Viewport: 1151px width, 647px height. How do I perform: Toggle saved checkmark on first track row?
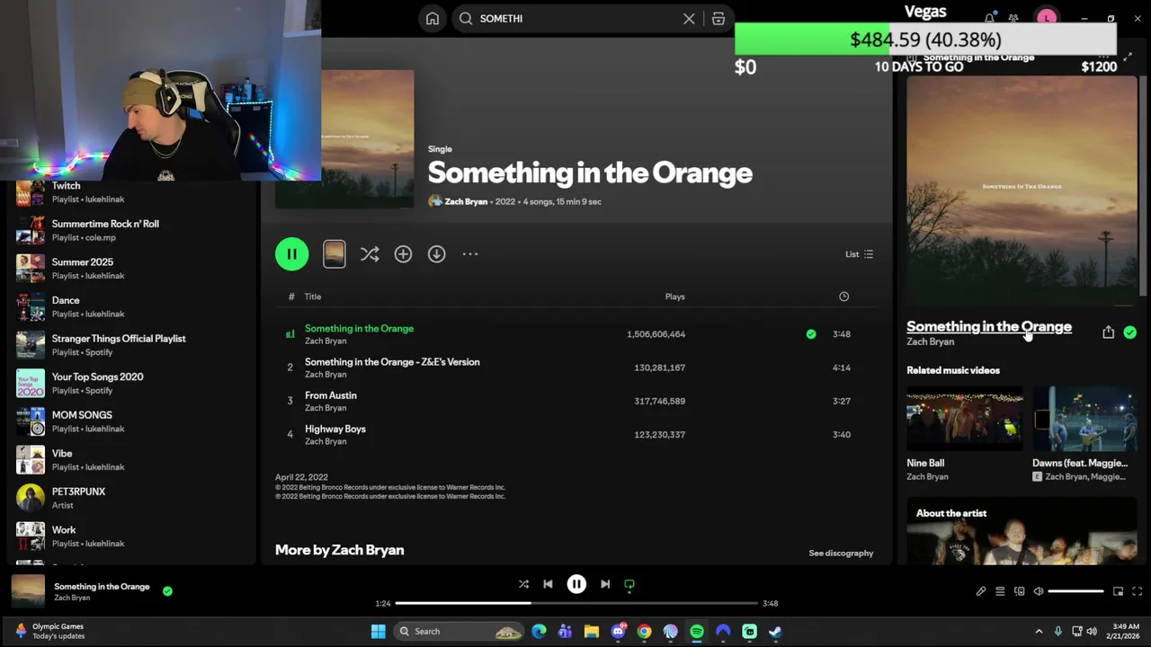pyautogui.click(x=811, y=334)
